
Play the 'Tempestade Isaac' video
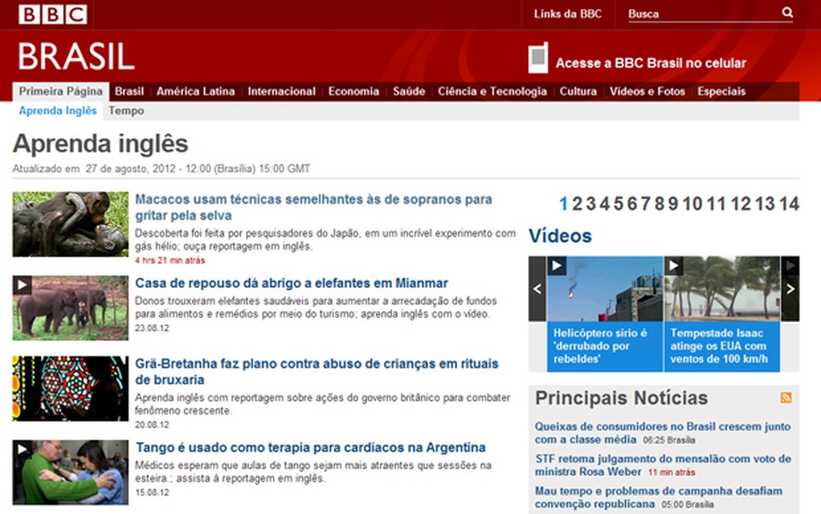click(x=674, y=265)
